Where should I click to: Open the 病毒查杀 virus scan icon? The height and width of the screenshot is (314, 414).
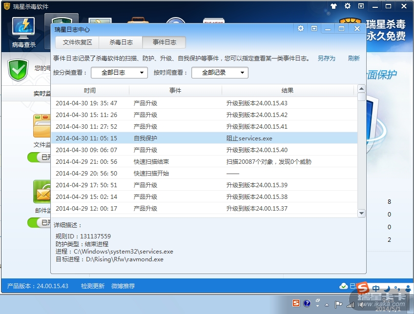(23, 31)
